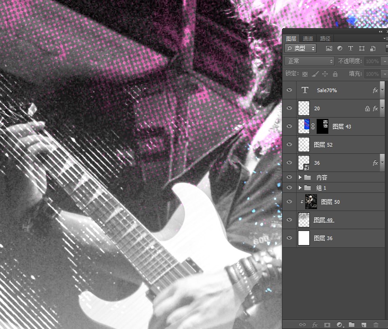
Task: Lock position move icon
Action: (325, 74)
